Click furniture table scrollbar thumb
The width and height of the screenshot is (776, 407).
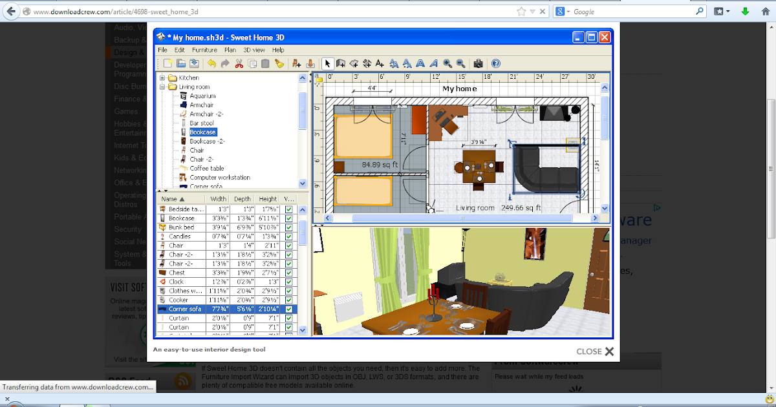point(302,233)
